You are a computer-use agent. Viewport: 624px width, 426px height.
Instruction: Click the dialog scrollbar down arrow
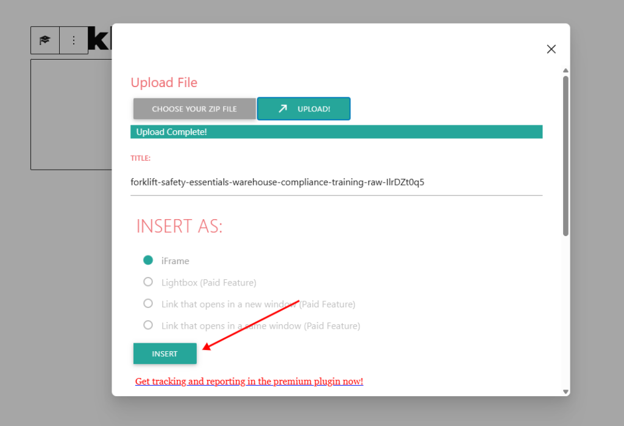[x=565, y=392]
